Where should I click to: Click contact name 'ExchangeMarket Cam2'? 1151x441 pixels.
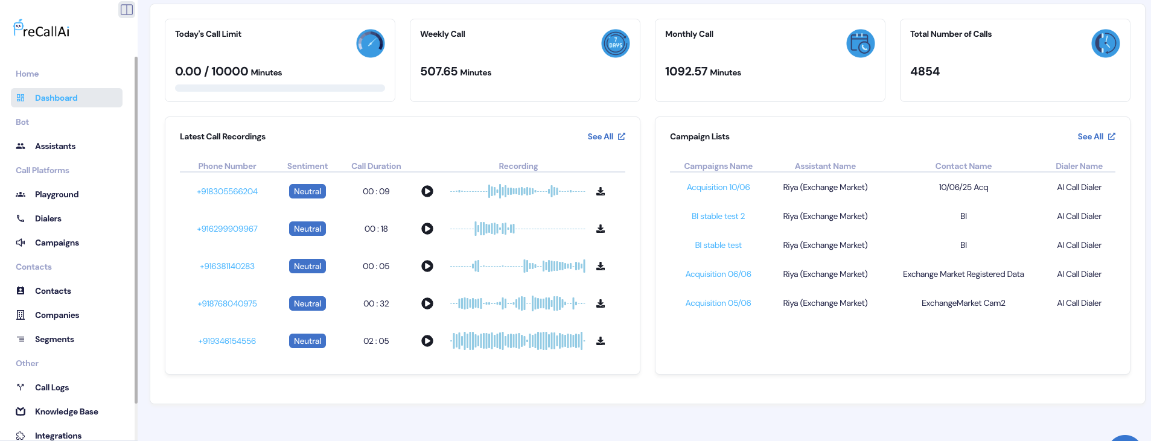[963, 303]
